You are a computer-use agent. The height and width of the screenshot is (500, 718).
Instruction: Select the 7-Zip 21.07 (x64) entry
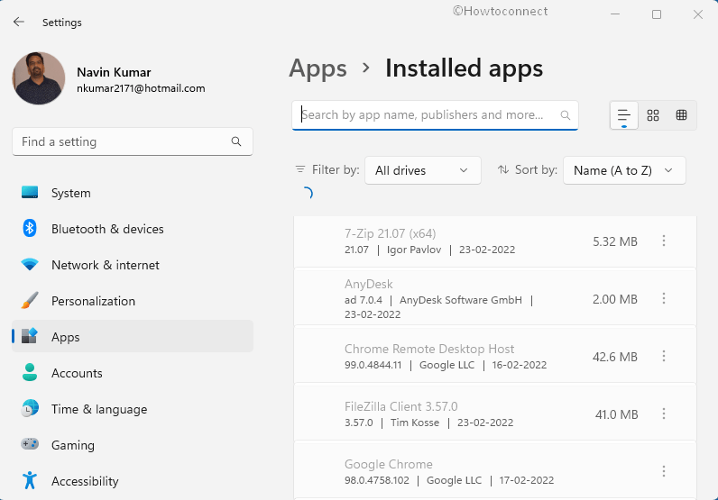(x=495, y=241)
